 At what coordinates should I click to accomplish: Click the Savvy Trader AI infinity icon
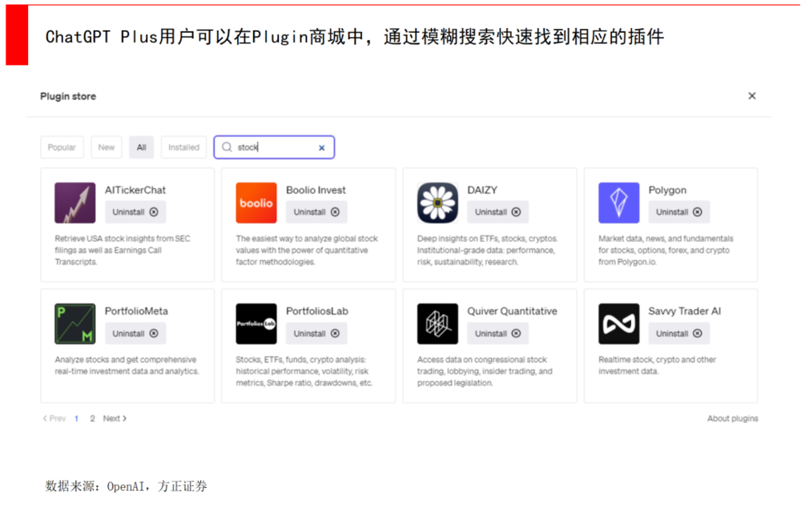(x=618, y=324)
